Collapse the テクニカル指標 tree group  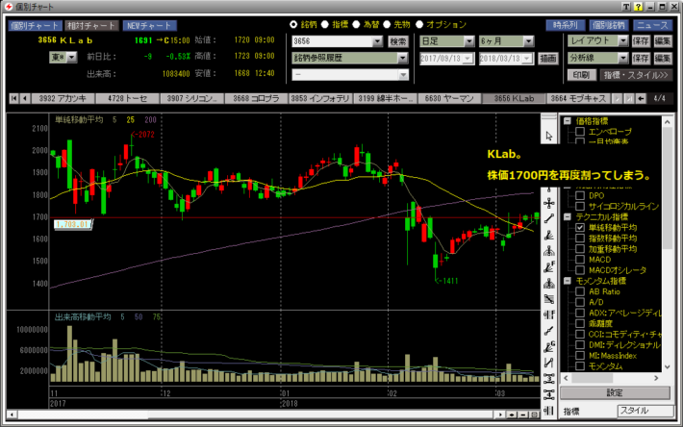568,216
